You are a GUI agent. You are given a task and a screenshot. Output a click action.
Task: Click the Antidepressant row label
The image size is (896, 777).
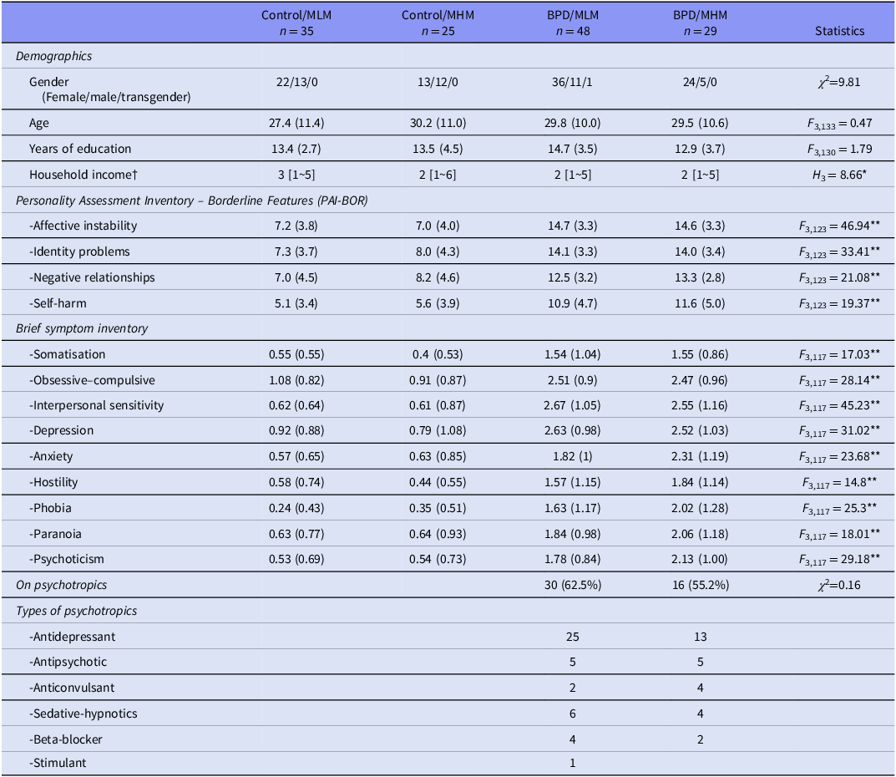[72, 637]
